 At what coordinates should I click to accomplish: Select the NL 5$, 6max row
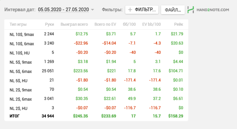coord(96,71)
